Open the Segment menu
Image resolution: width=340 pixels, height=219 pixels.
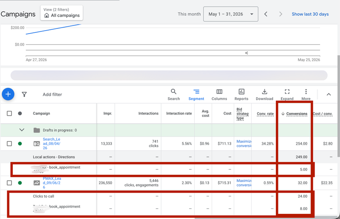(x=196, y=95)
